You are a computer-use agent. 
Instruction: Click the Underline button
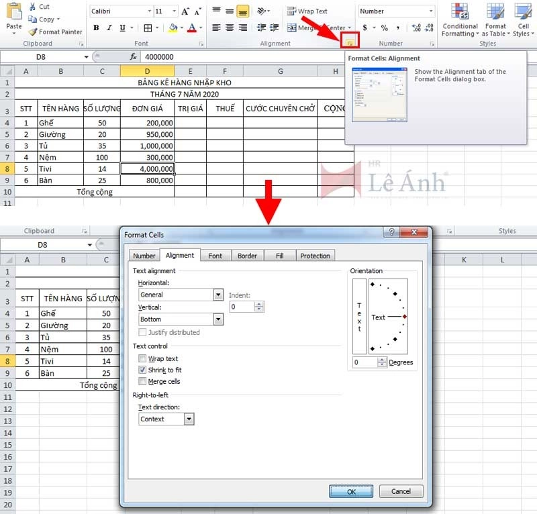[121, 28]
